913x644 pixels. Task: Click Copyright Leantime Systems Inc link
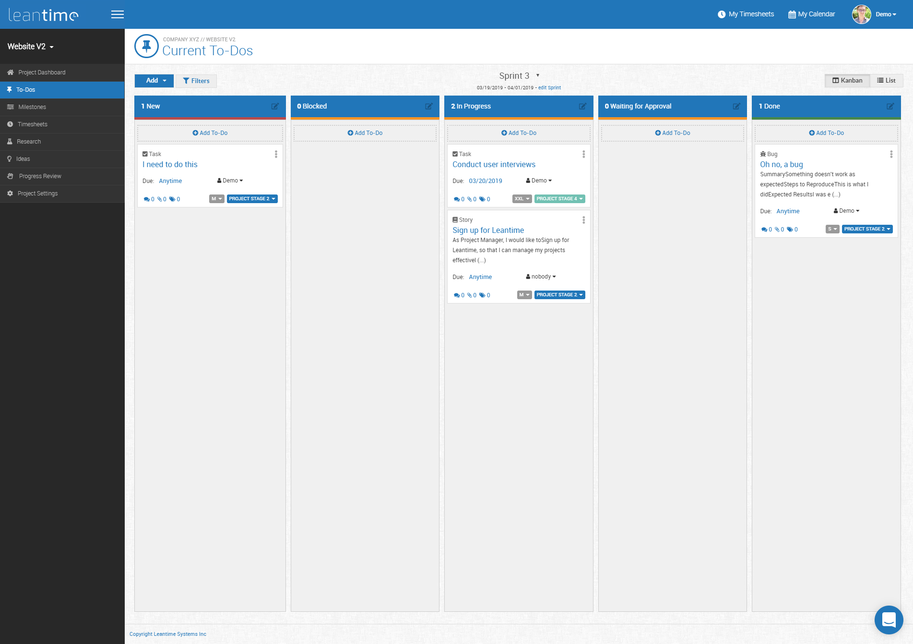(168, 634)
